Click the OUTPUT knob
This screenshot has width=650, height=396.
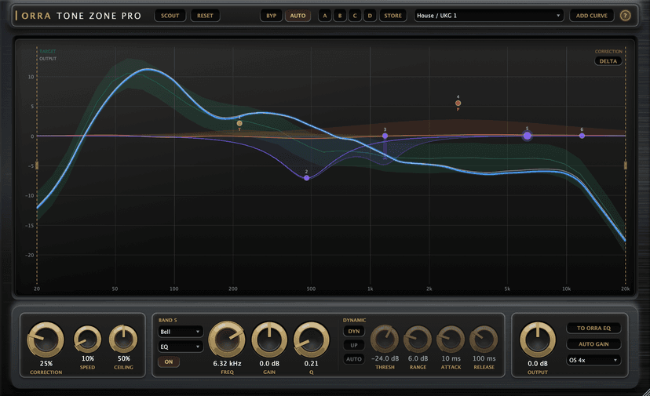[538, 340]
